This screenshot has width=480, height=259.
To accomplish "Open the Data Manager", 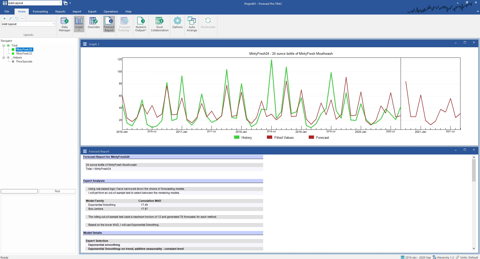I will pyautogui.click(x=65, y=24).
